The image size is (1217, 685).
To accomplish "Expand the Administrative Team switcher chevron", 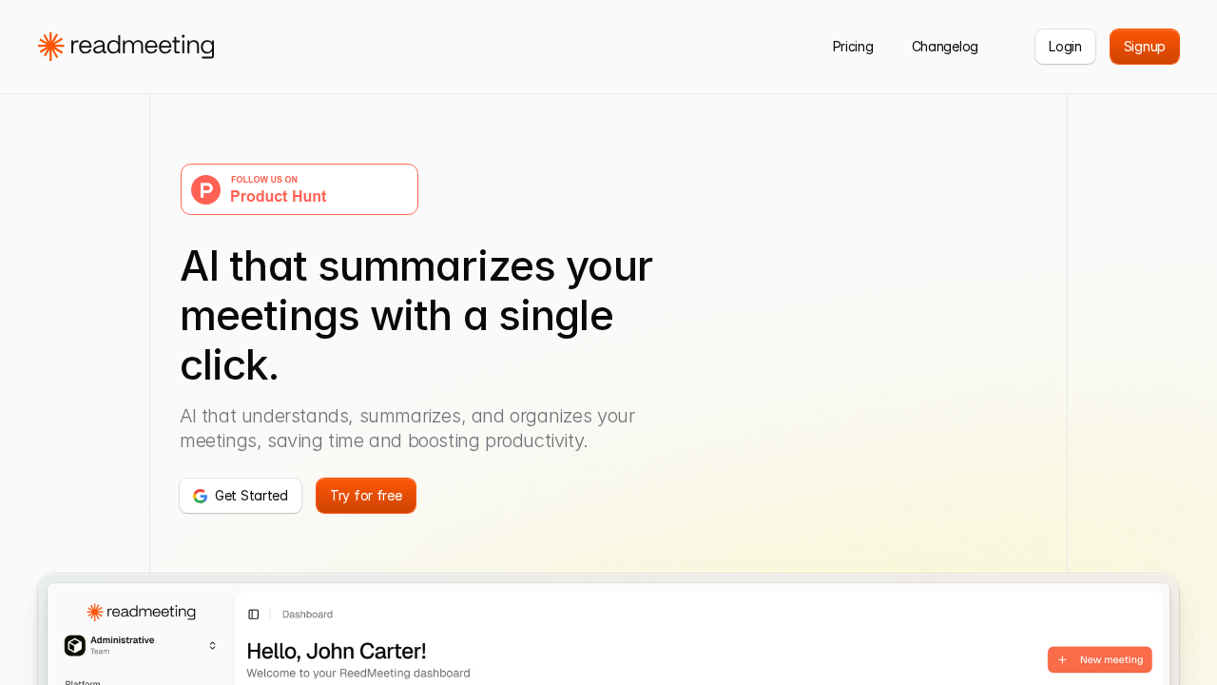I will (x=212, y=645).
